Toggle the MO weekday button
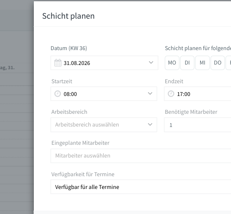231x214 pixels. pyautogui.click(x=172, y=63)
